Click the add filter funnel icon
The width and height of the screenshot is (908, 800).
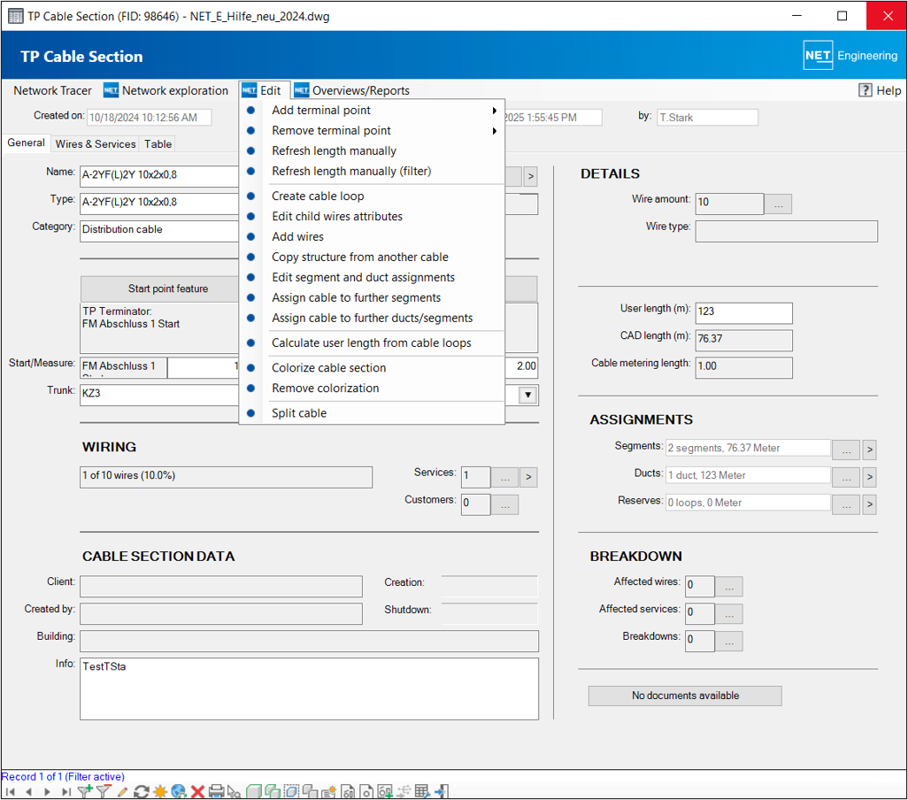point(85,791)
